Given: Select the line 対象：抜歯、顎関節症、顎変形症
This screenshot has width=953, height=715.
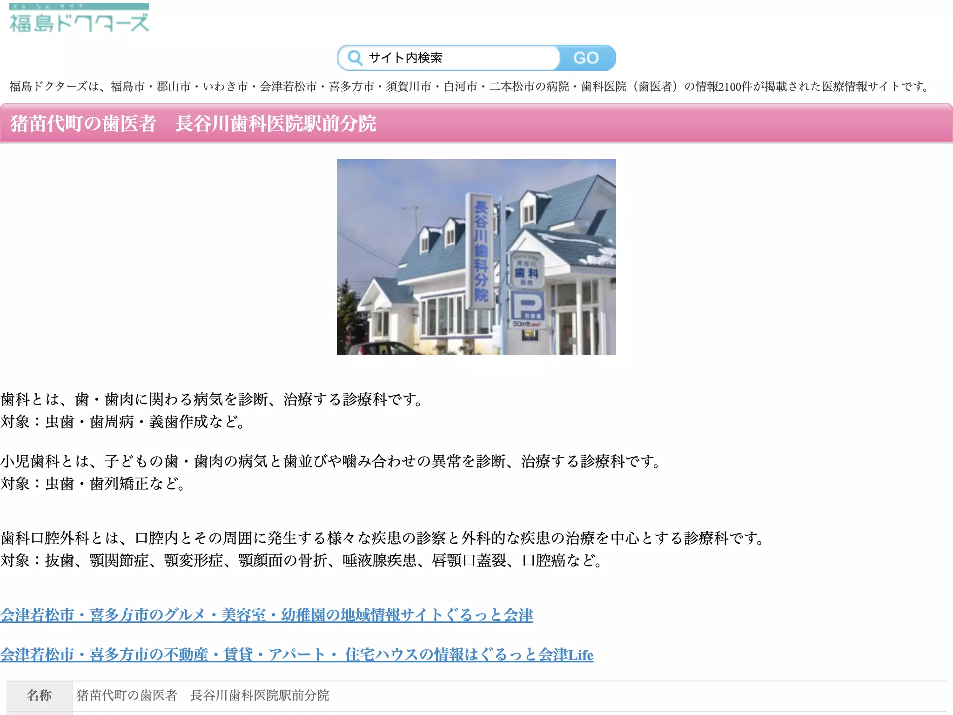Looking at the screenshot, I should [x=302, y=560].
